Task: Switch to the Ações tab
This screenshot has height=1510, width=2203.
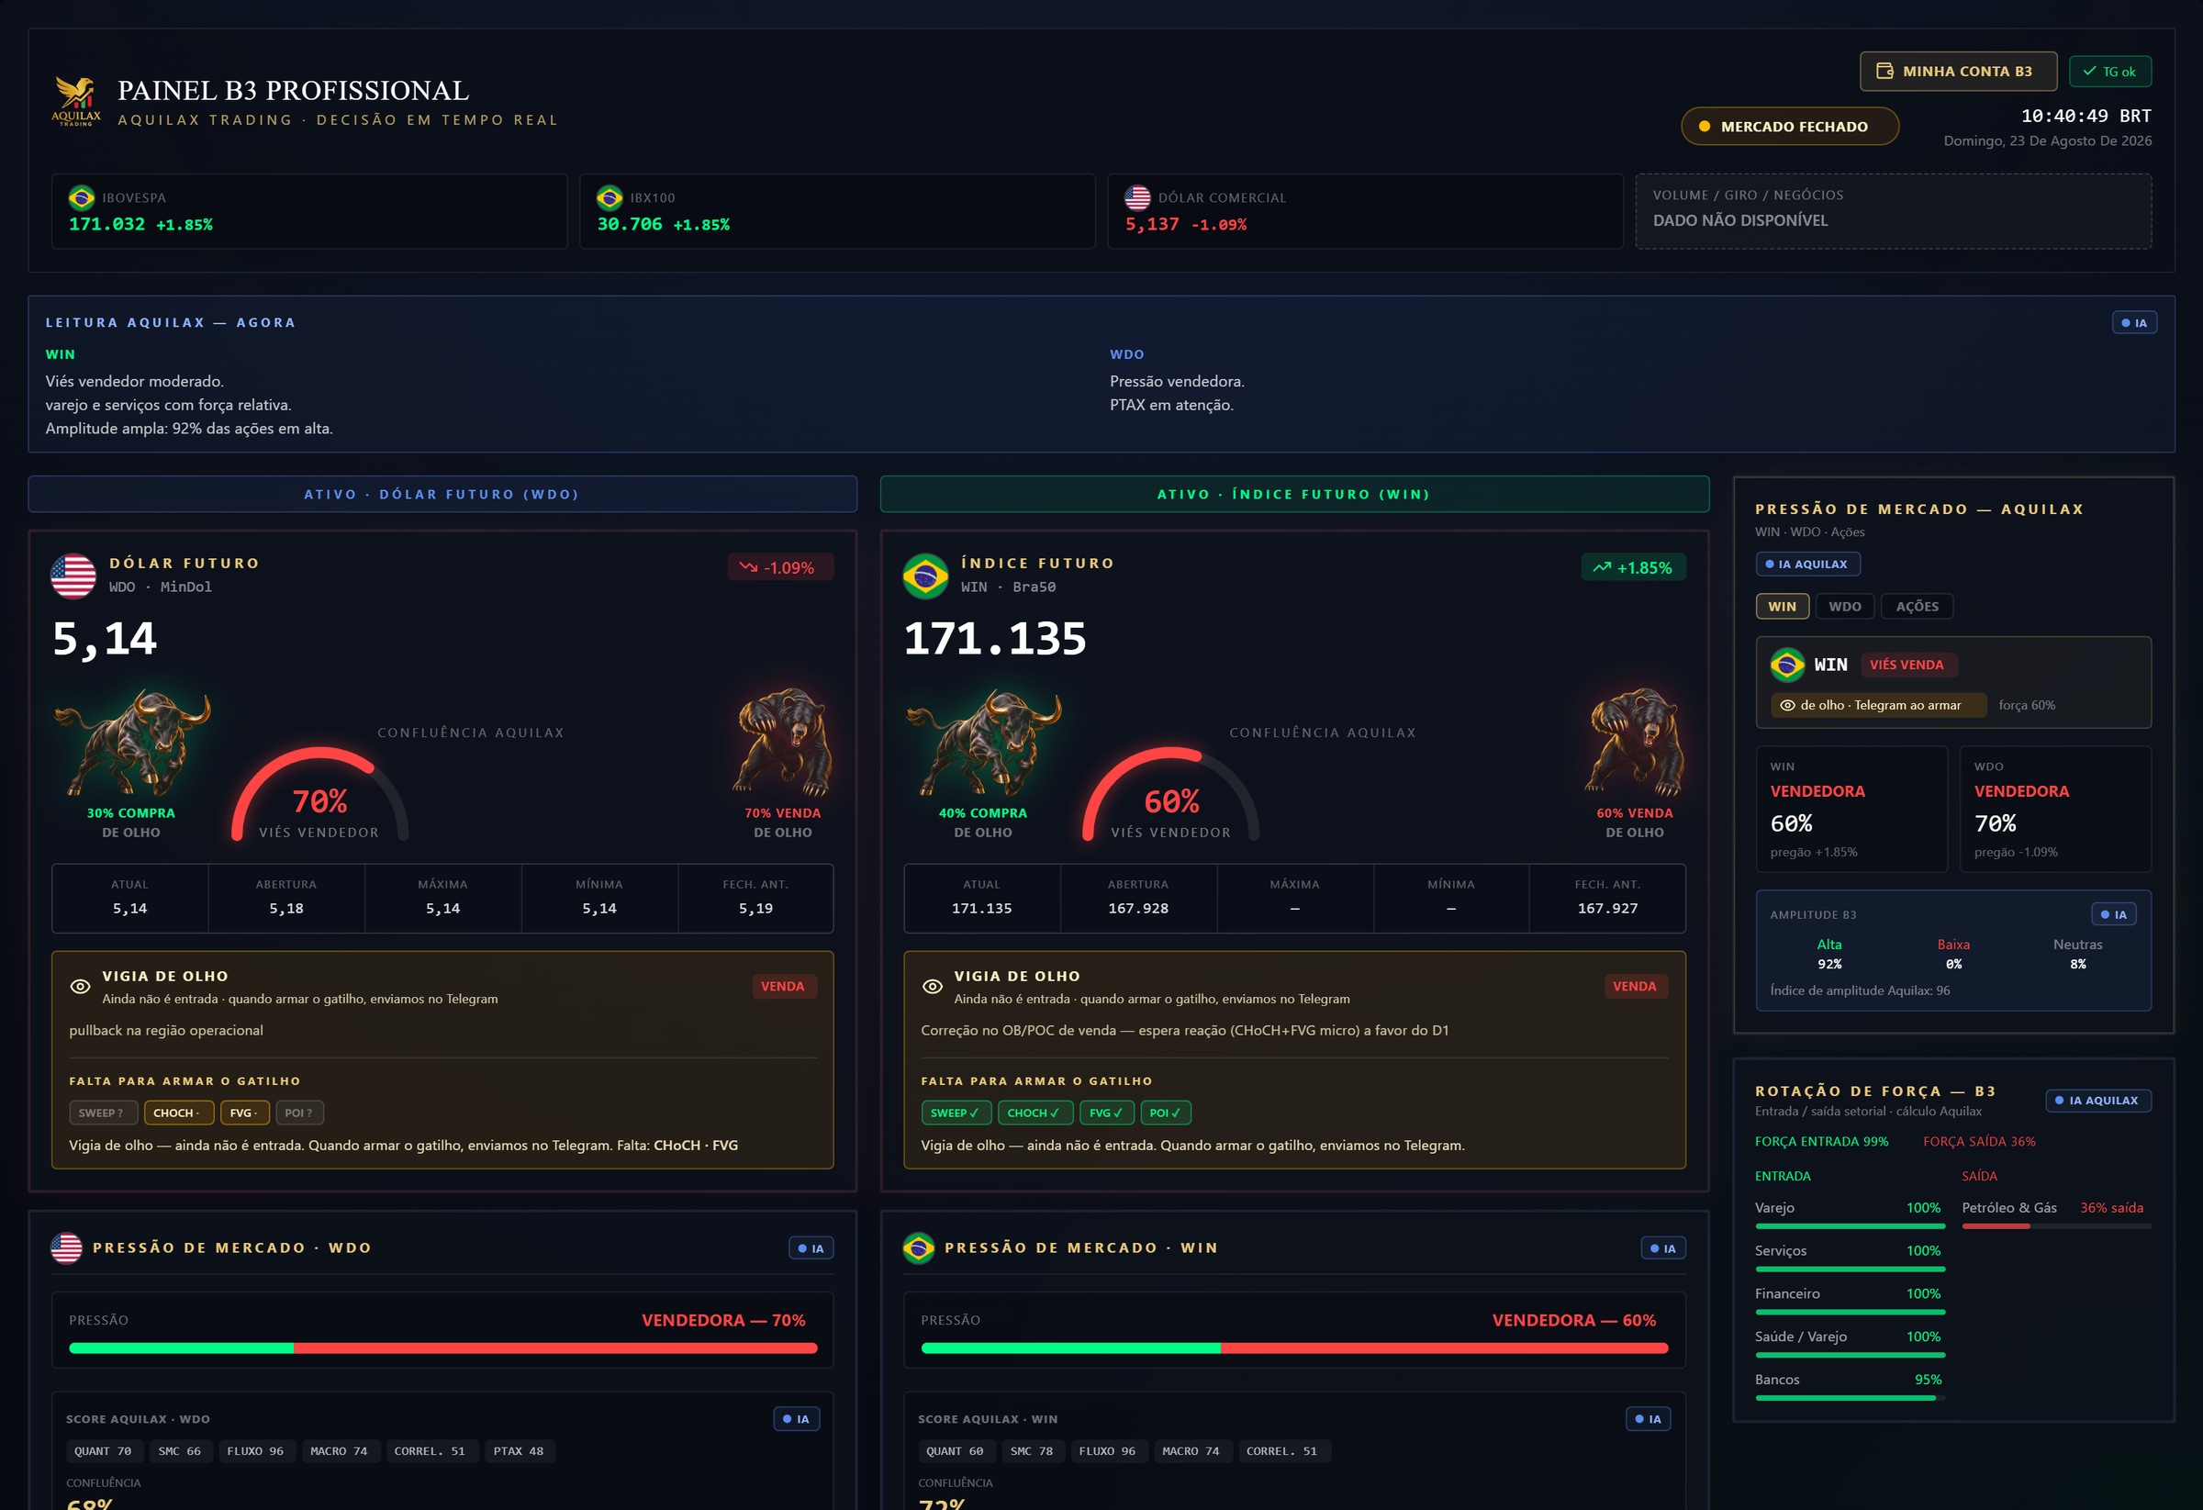Action: point(1917,607)
